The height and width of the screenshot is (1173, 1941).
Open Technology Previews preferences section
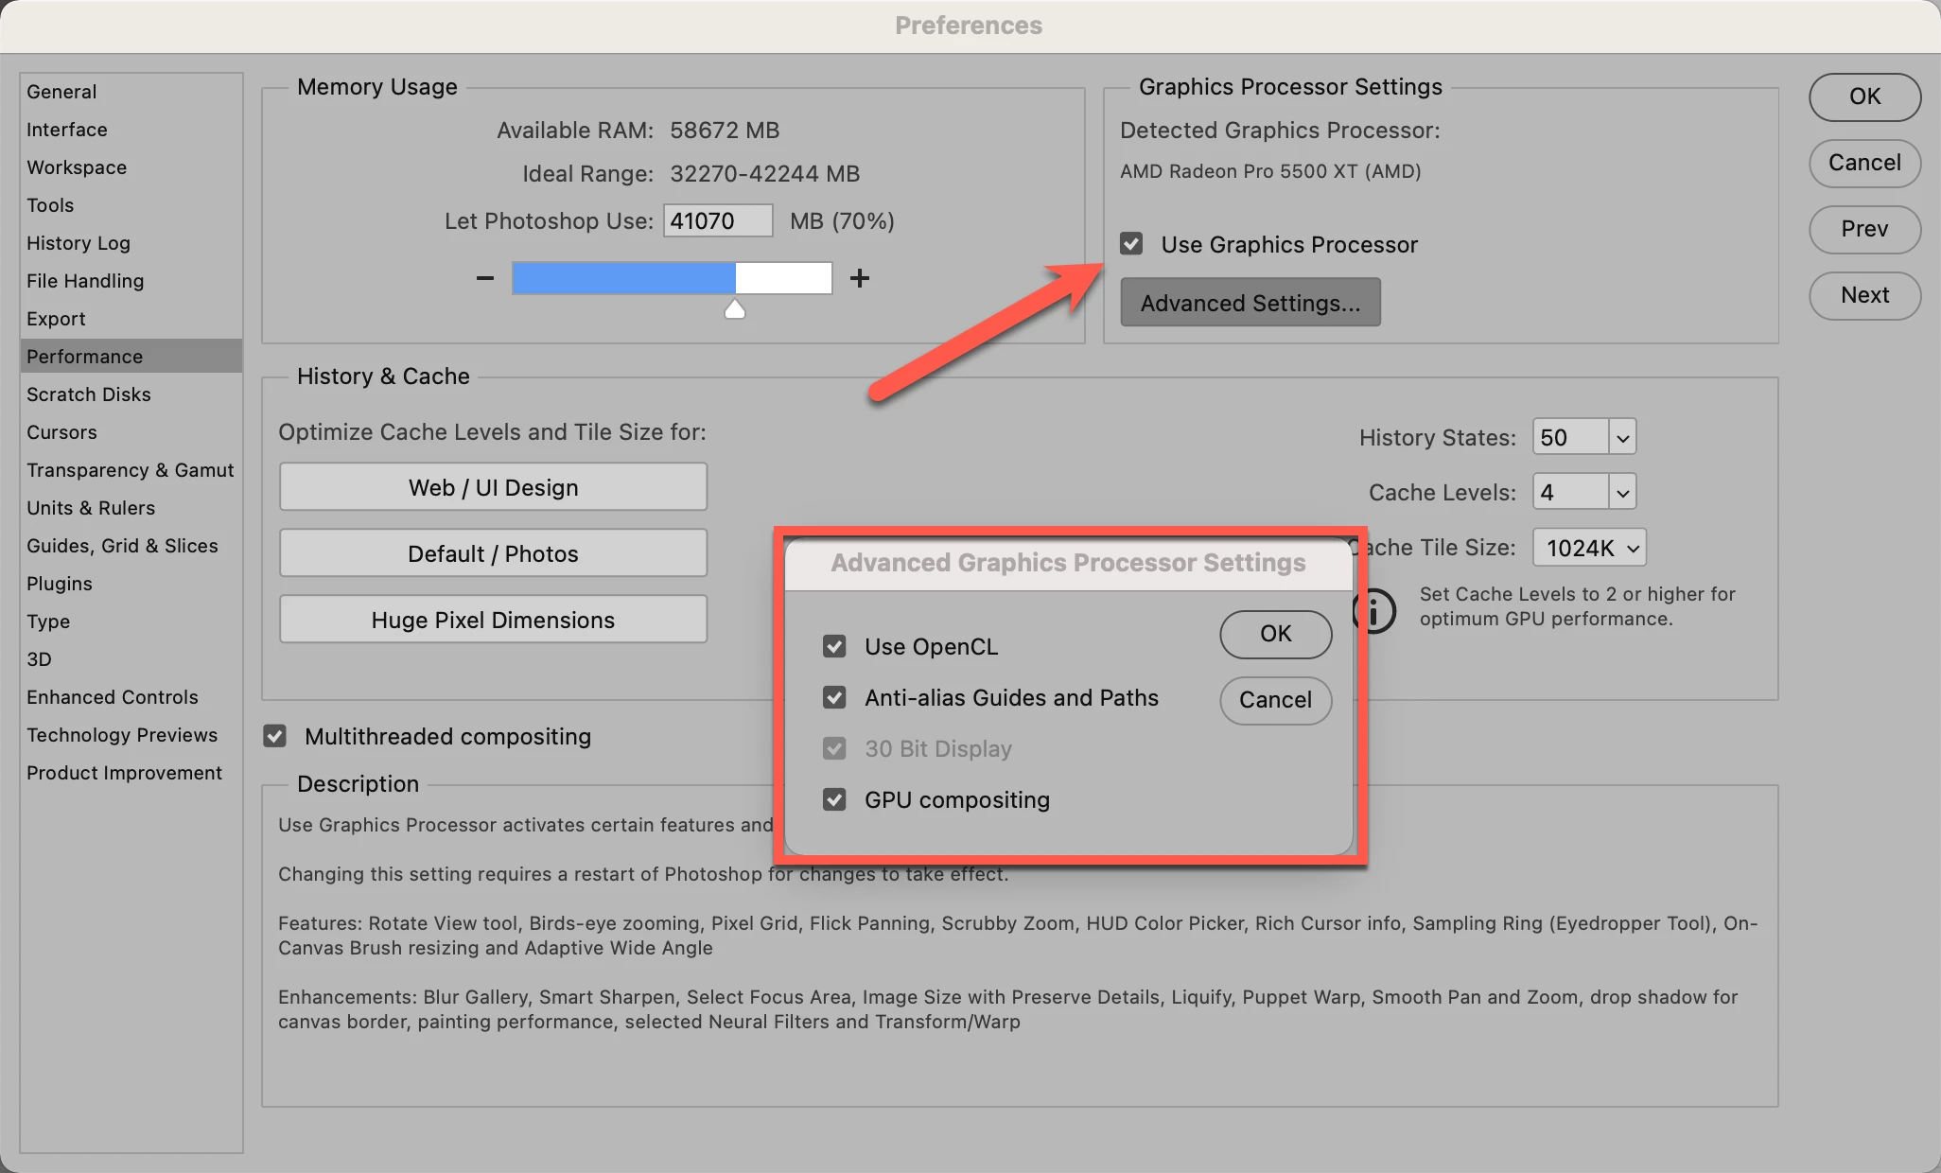point(122,735)
